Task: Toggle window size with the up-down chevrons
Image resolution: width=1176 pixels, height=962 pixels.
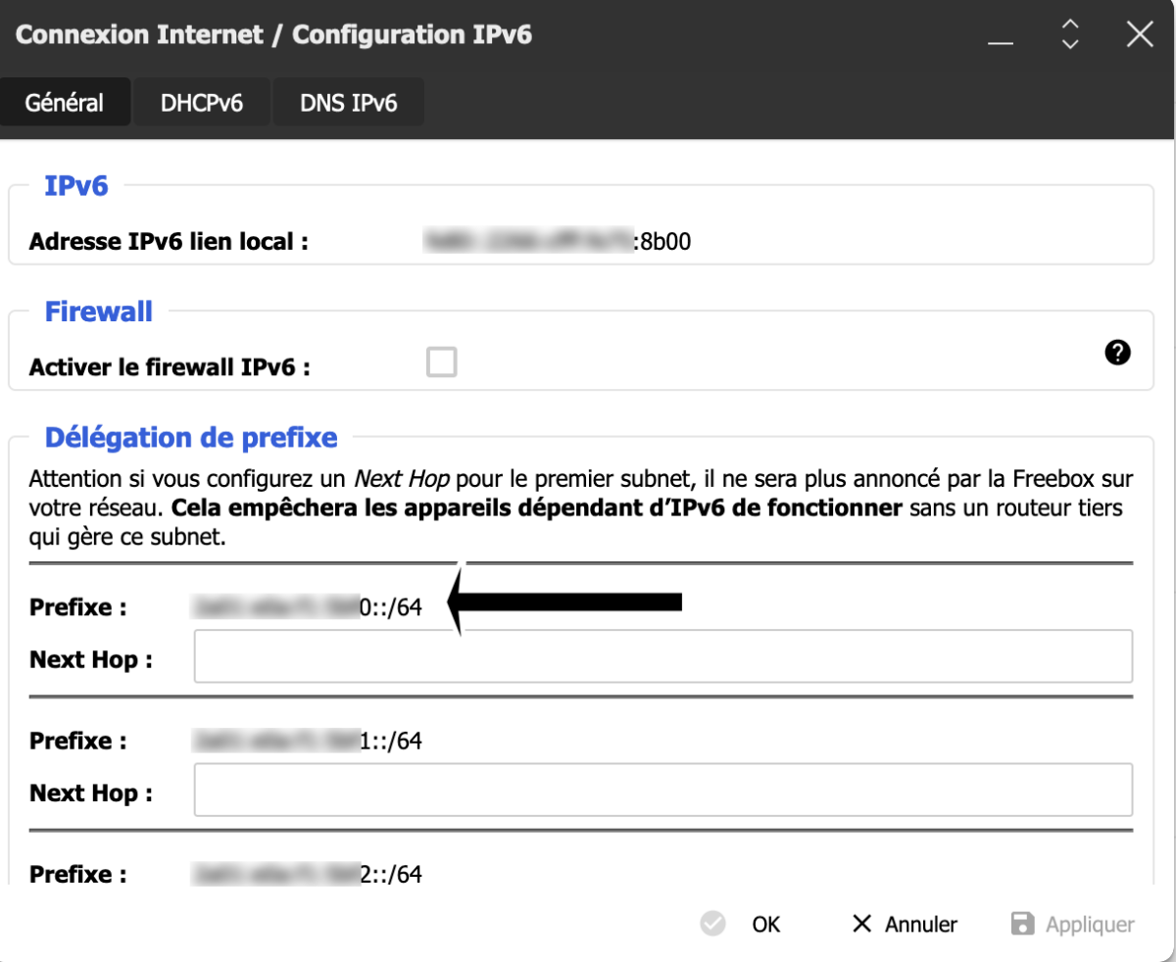Action: [x=1070, y=34]
